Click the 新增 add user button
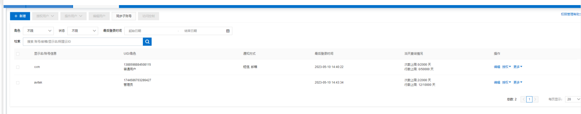Viewport: 581px width, 114px height. pyautogui.click(x=20, y=16)
